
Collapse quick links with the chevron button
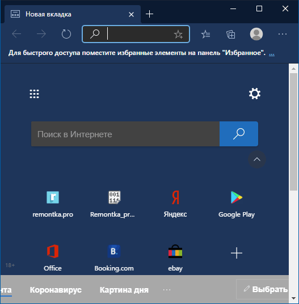pos(257,159)
